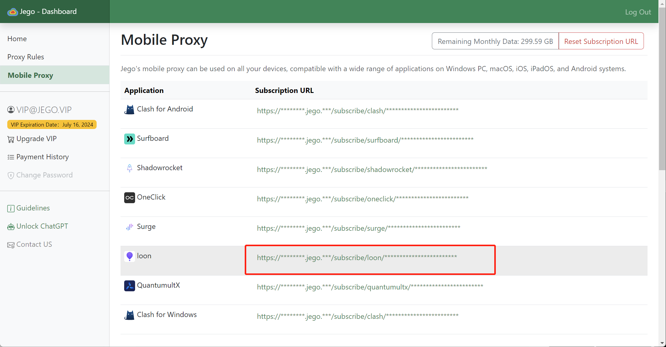
Task: Click the OneClick subscription URL
Action: click(x=363, y=199)
